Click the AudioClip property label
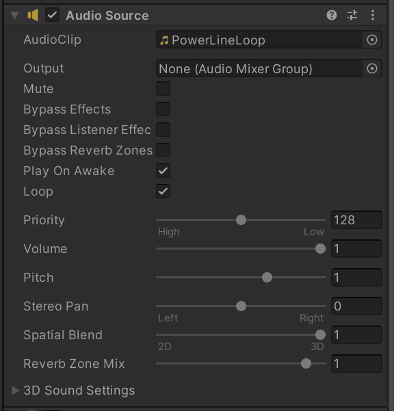The height and width of the screenshot is (411, 394). [x=53, y=40]
